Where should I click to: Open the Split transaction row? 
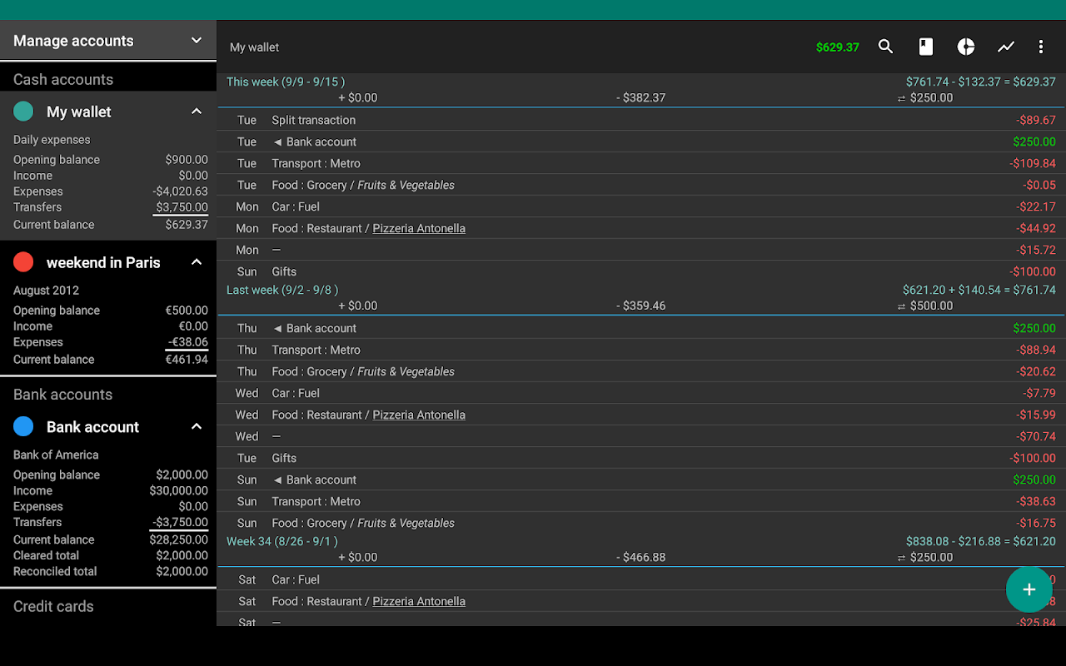[641, 120]
